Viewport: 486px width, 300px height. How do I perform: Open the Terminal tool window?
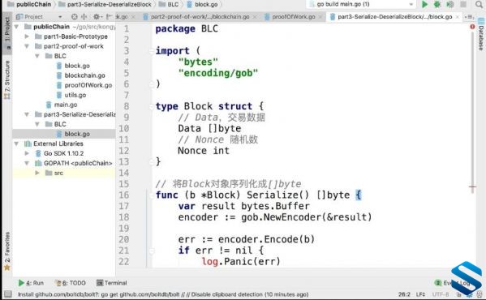point(112,283)
